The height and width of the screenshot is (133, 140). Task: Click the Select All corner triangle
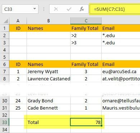pos(6,21)
